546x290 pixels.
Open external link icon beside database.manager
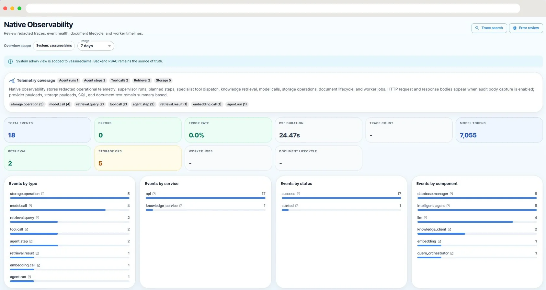(451, 194)
